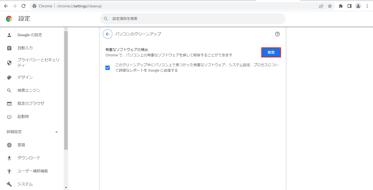This screenshot has height=190, width=373.
Task: Go back using the cleanup page arrow
Action: click(108, 34)
